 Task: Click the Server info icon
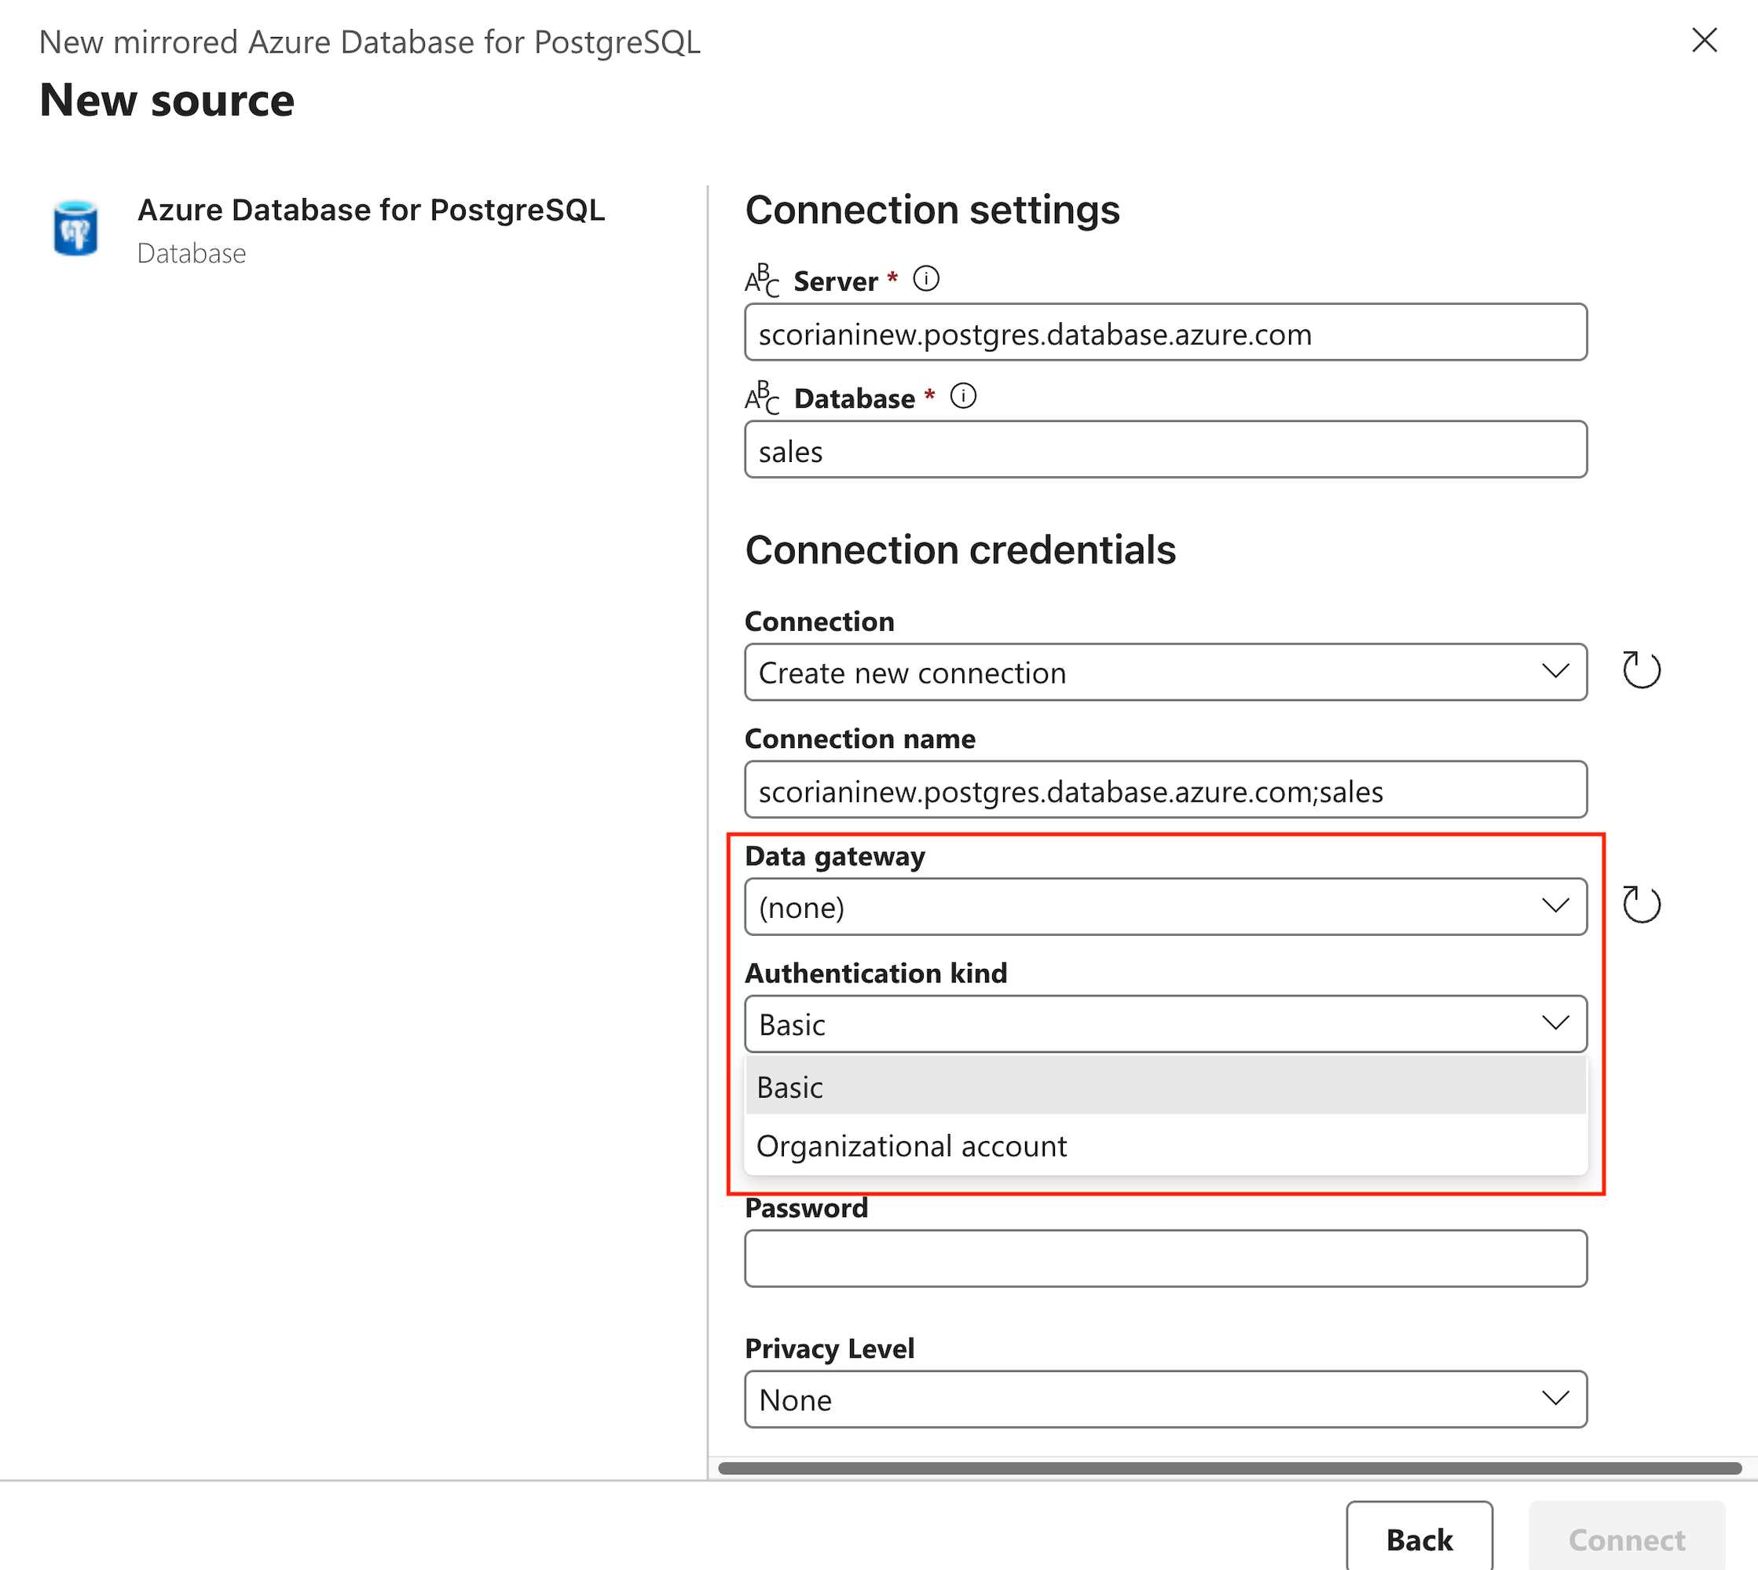(x=926, y=279)
